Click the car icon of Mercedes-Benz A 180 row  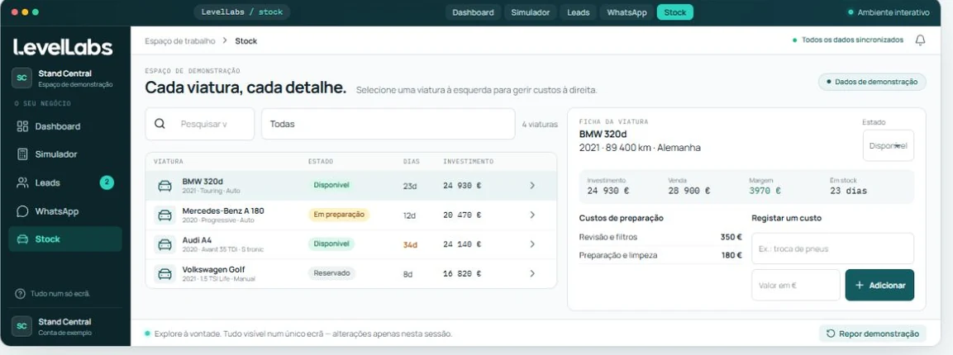(x=164, y=215)
